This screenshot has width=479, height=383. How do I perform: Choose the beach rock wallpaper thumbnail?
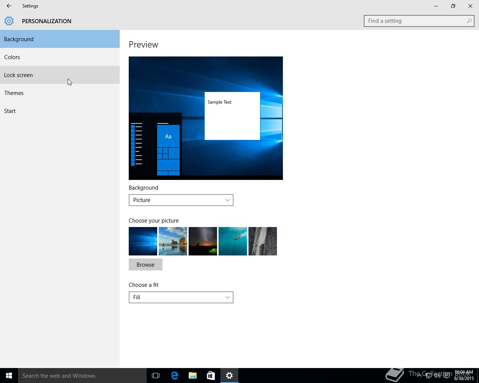click(173, 241)
